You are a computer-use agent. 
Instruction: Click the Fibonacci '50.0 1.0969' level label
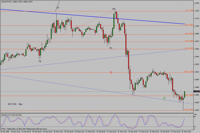[x=189, y=41]
